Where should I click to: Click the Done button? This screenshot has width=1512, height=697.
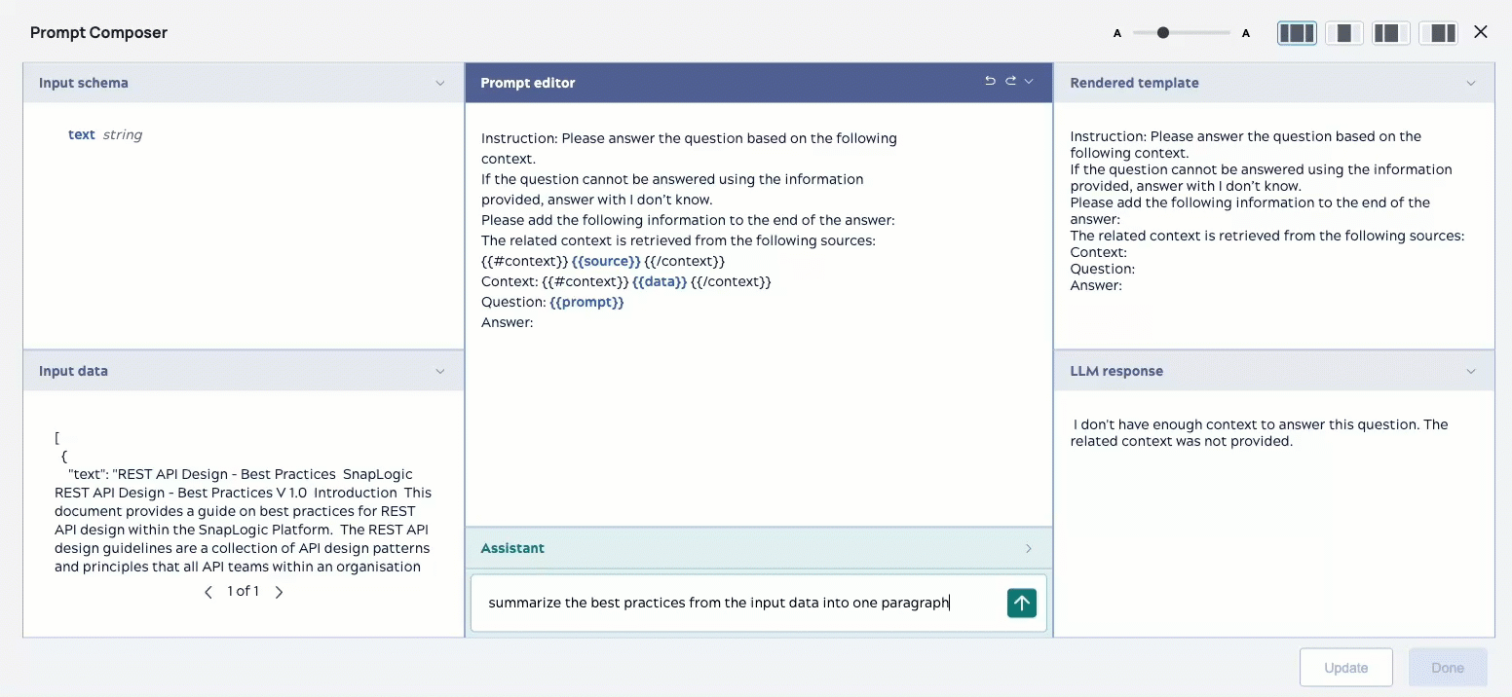[1448, 667]
